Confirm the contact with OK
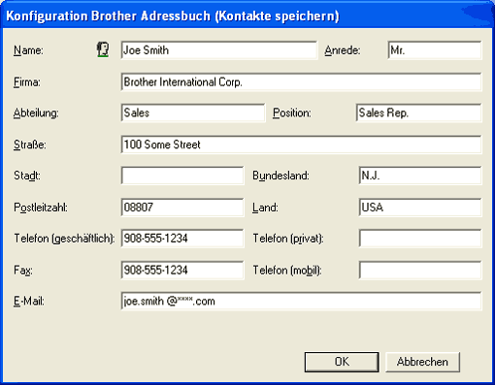The image size is (495, 385). (342, 362)
